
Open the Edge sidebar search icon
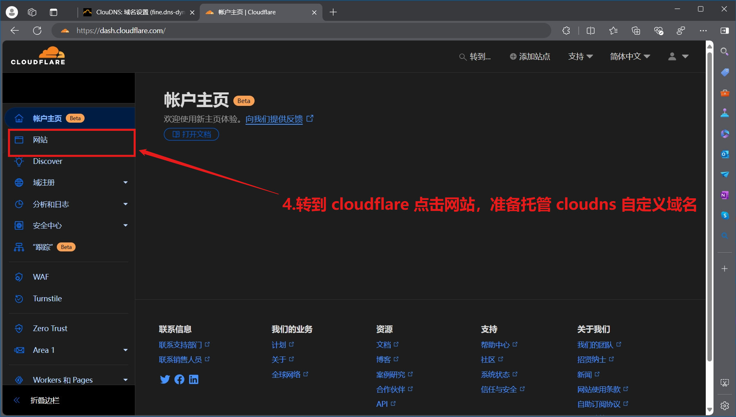tap(725, 52)
